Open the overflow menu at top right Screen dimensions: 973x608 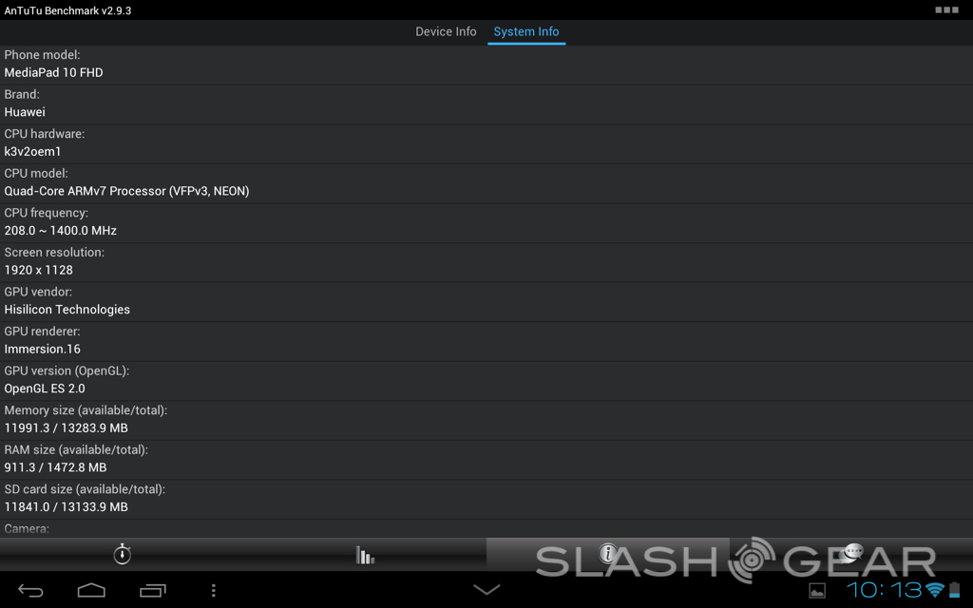coord(947,9)
